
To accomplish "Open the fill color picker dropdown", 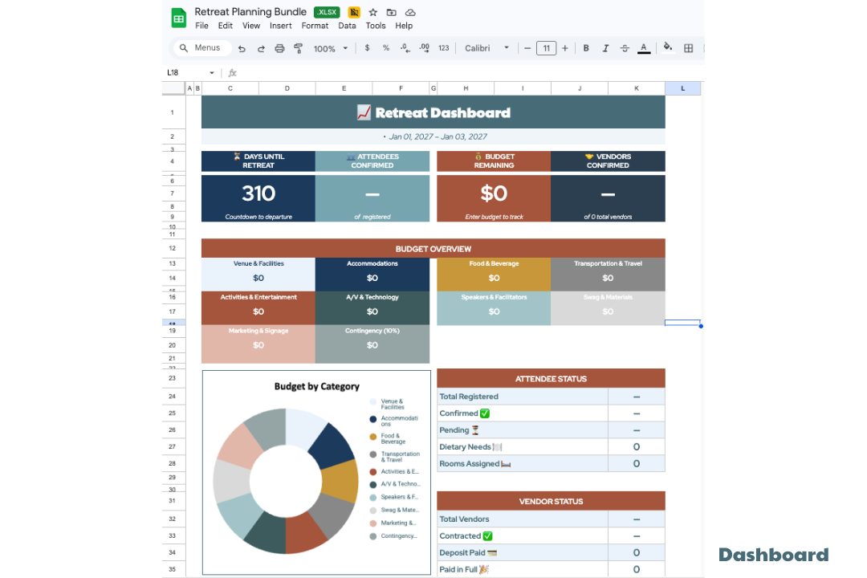I will 667,48.
